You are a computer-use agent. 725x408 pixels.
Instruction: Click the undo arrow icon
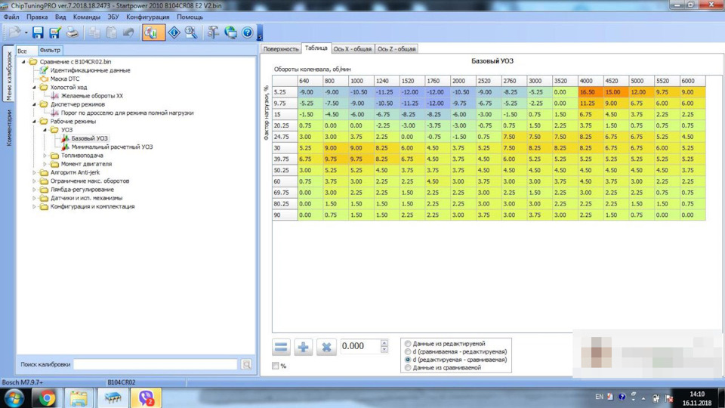(128, 32)
